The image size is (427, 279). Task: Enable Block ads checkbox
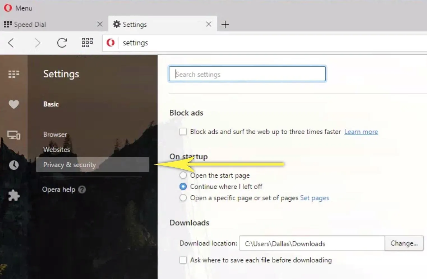pos(183,131)
